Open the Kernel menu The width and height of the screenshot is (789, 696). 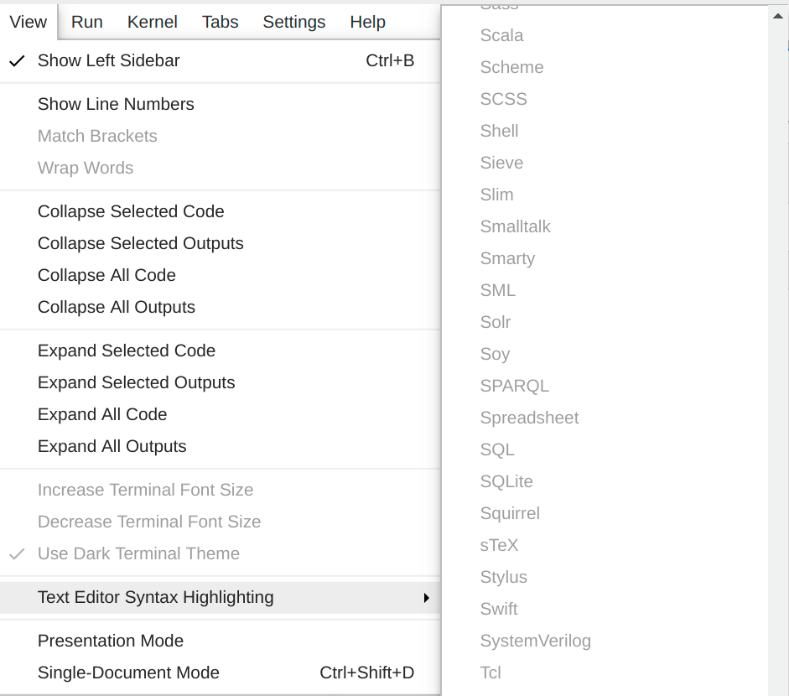point(152,22)
